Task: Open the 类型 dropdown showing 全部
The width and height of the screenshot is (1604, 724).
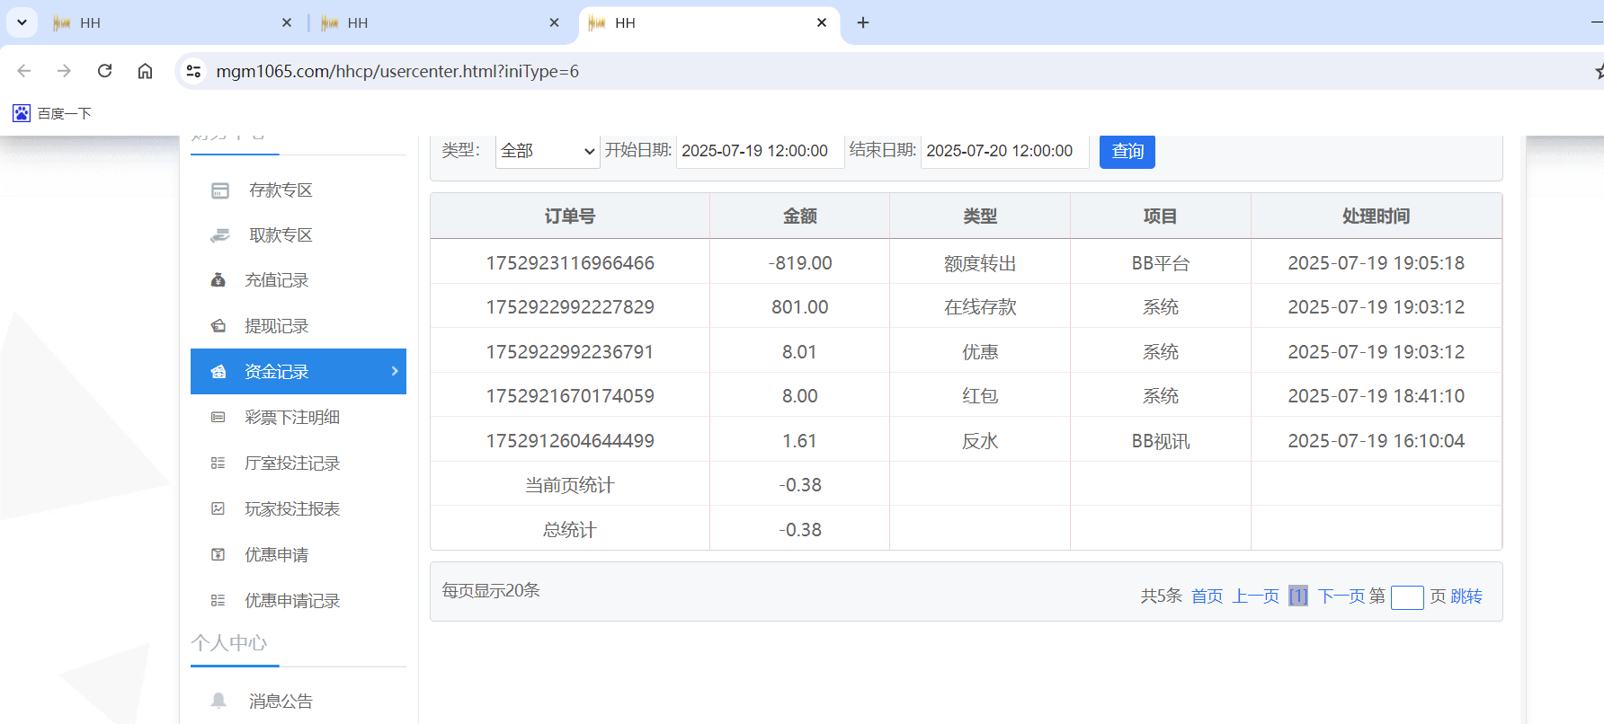Action: click(x=548, y=151)
